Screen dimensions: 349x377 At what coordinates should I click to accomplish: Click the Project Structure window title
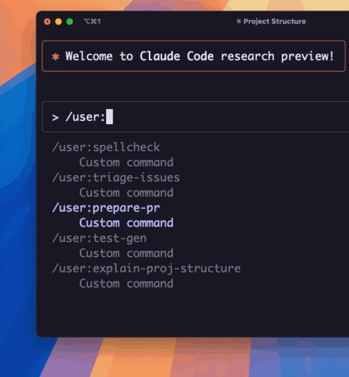point(274,22)
